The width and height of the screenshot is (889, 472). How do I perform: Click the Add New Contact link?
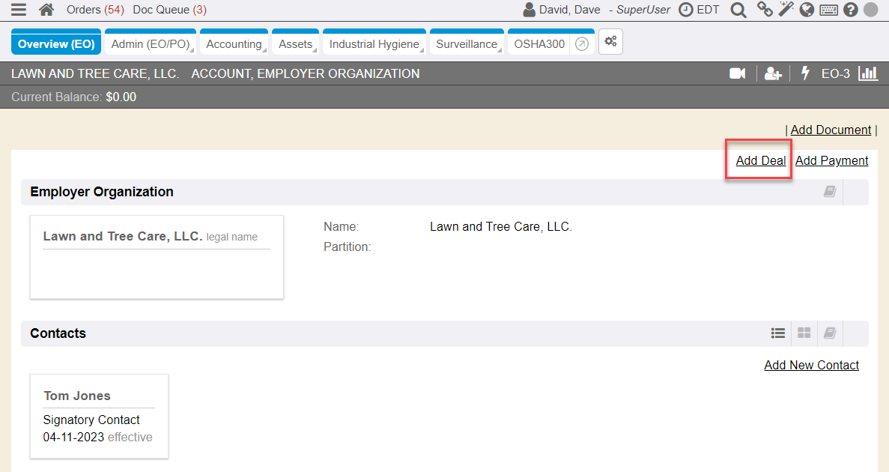(811, 365)
